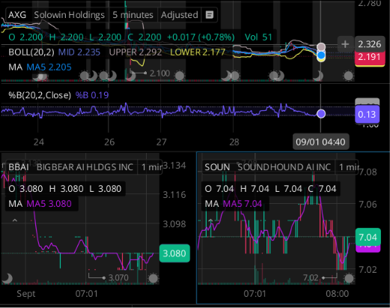Viewport: 390px width, 308px height.
Task: Open the Solowin Holdings name label
Action: coord(69,15)
